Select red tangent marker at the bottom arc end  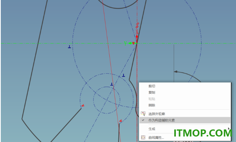tap(121, 121)
